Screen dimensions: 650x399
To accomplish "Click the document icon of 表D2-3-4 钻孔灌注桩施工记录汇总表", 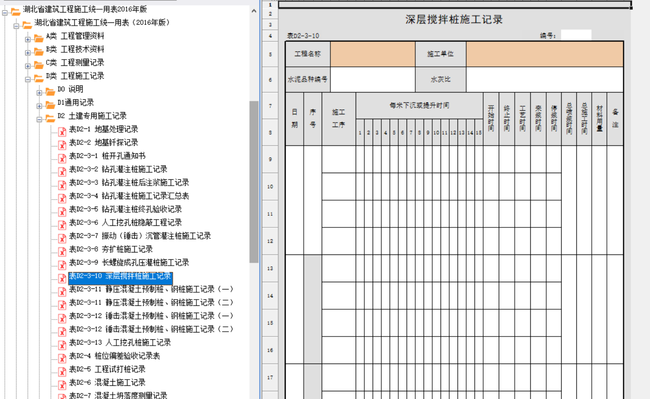I will (x=62, y=198).
